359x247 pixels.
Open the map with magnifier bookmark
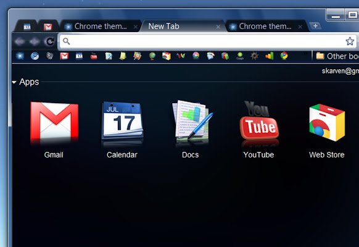138,56
